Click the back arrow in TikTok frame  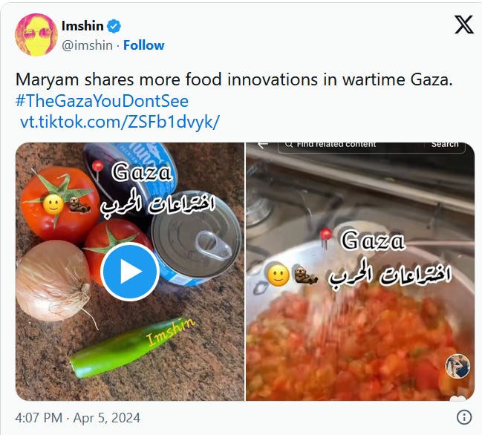coord(262,145)
